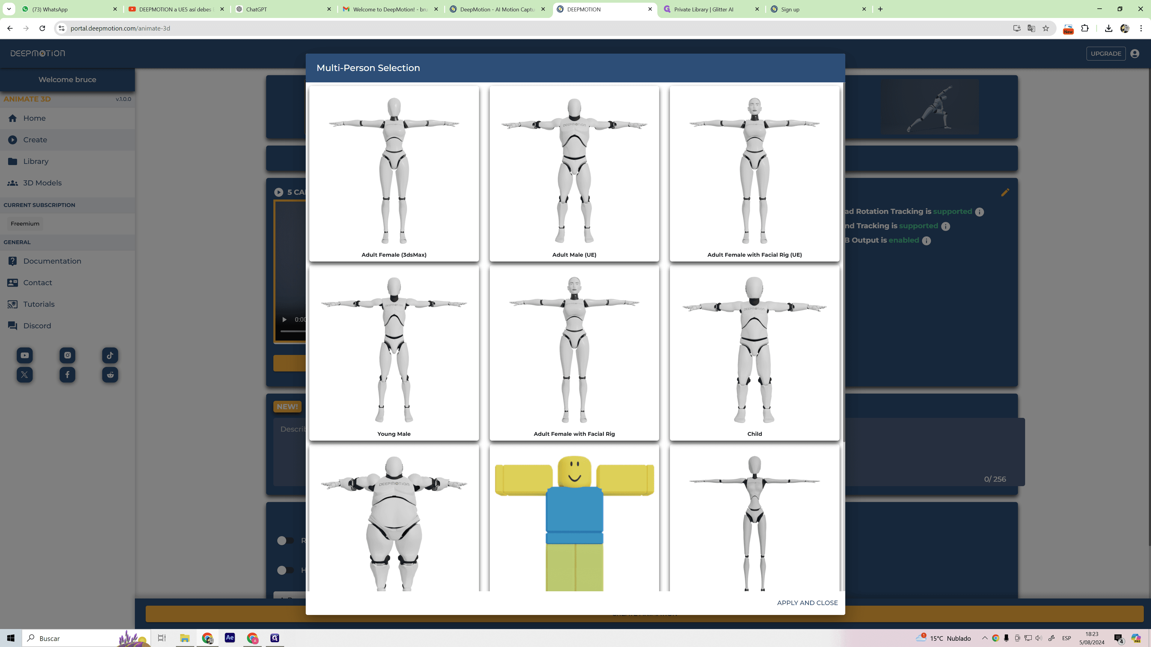Show info for Output is enabled
The width and height of the screenshot is (1151, 647).
[927, 241]
